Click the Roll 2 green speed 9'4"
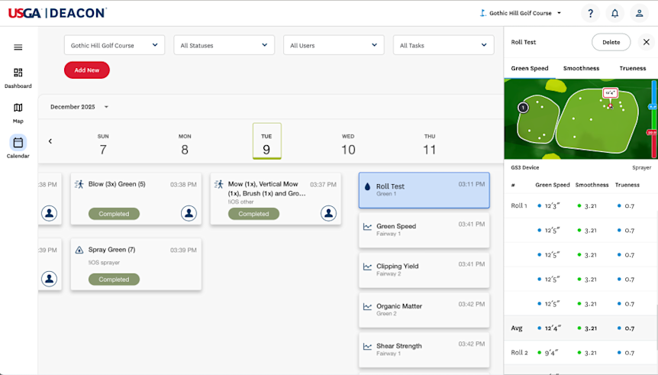Viewport: 658px width, 375px height. pos(551,353)
